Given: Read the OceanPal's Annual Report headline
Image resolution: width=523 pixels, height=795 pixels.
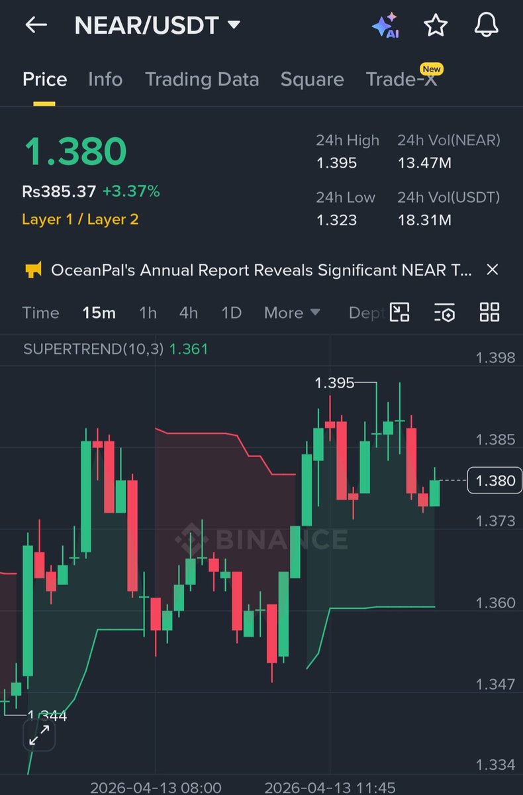Looking at the screenshot, I should tap(261, 270).
